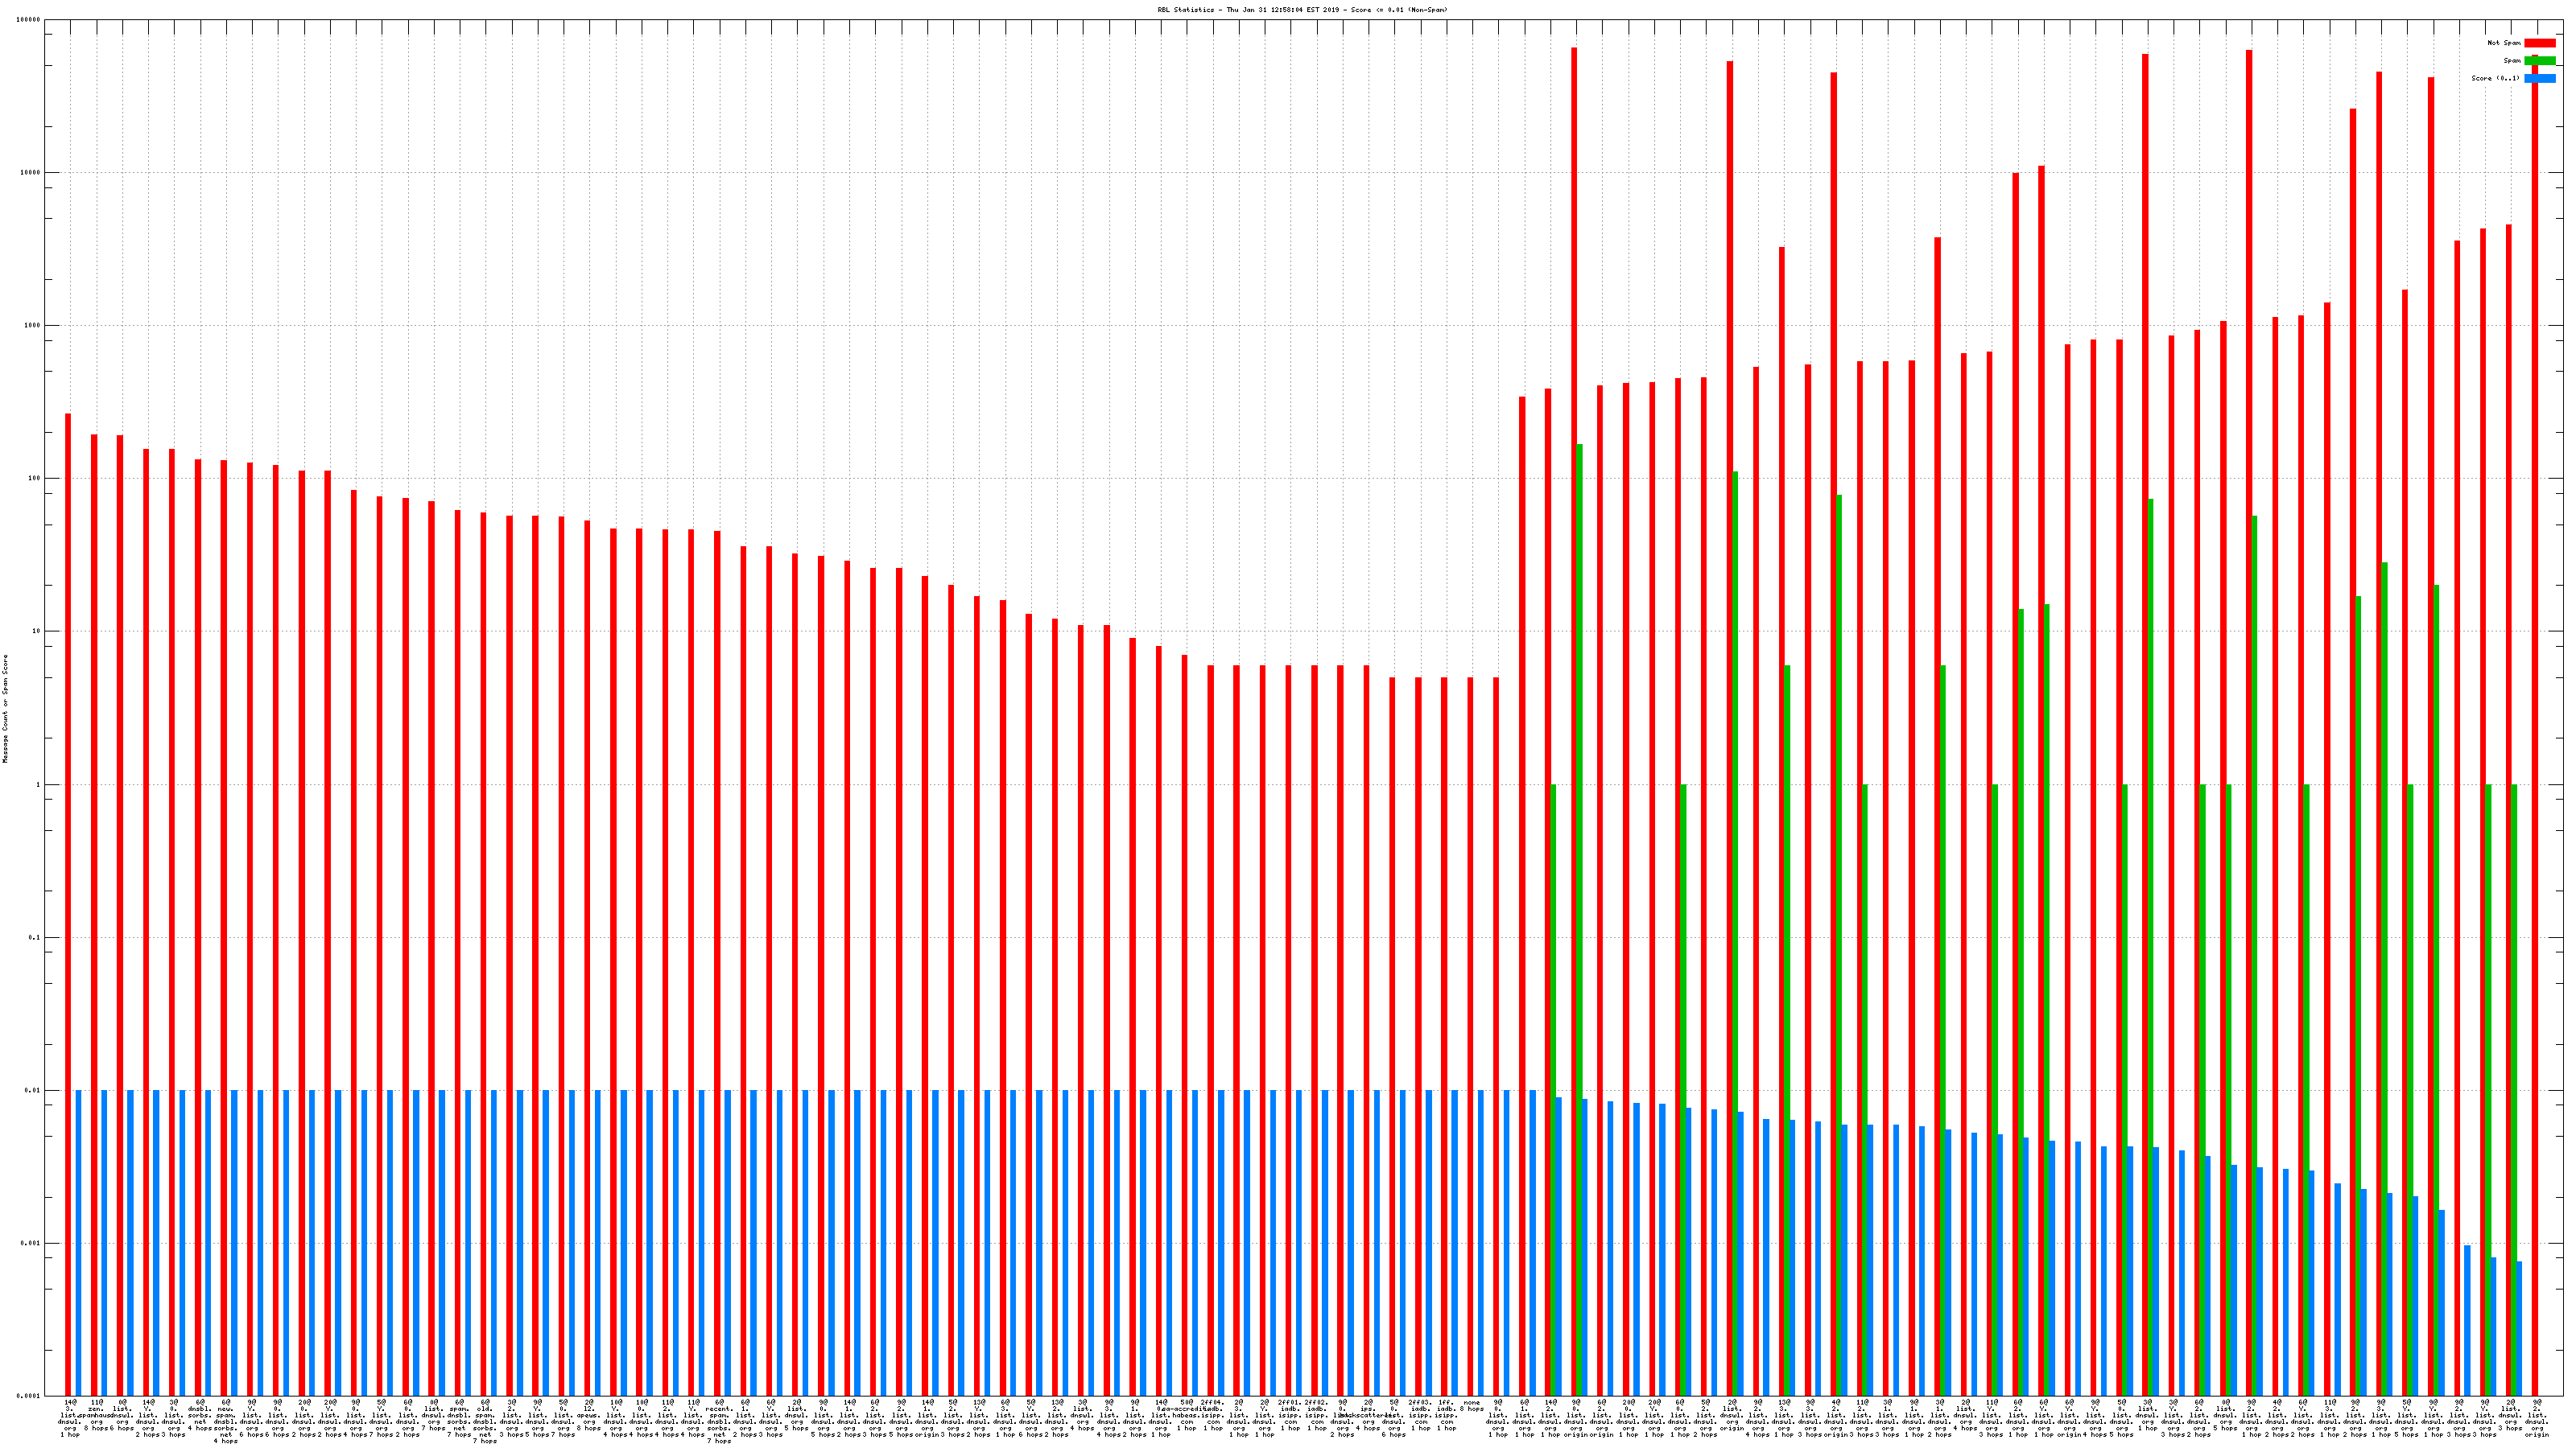The image size is (2576, 1448).
Task: Click the 100000 y-axis tick label
Action: pyautogui.click(x=29, y=20)
